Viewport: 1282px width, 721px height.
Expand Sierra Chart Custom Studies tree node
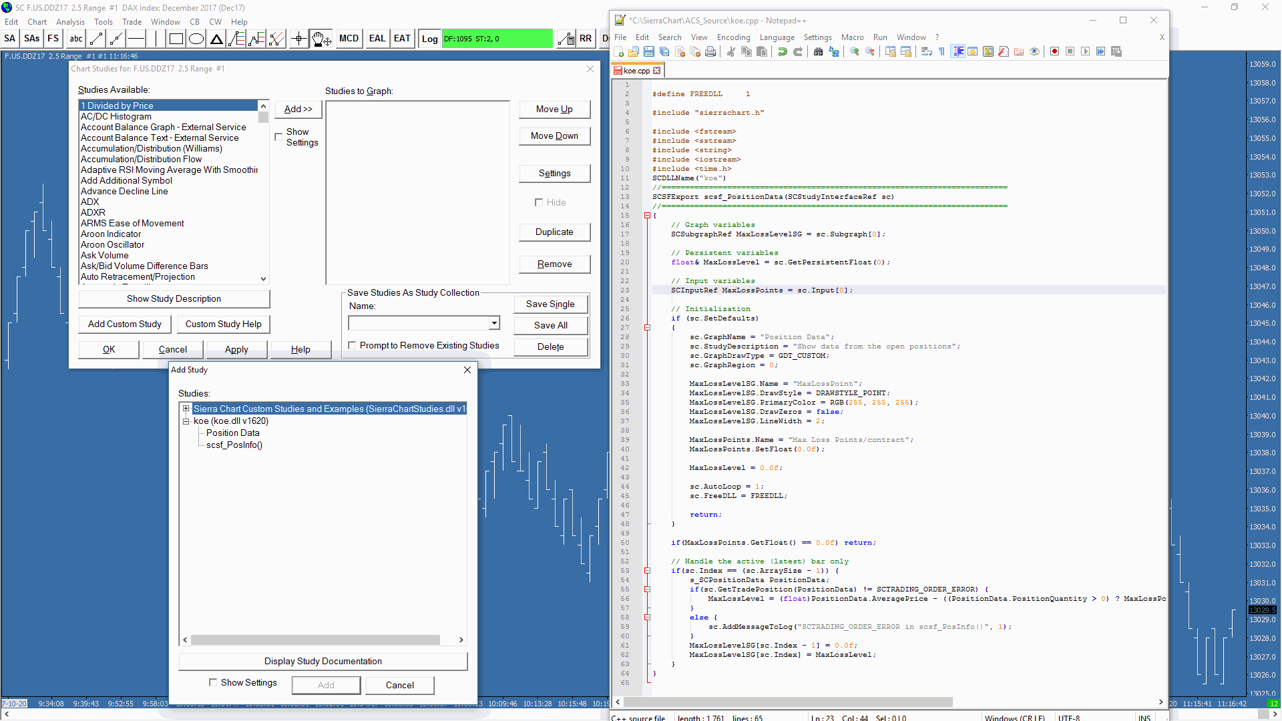coord(186,409)
